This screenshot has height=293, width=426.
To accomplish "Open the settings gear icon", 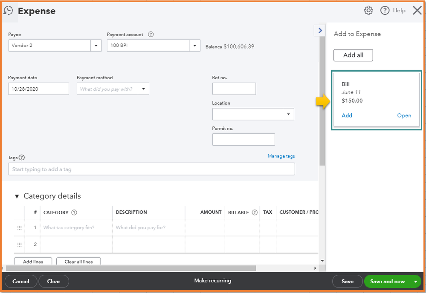I will [x=368, y=11].
